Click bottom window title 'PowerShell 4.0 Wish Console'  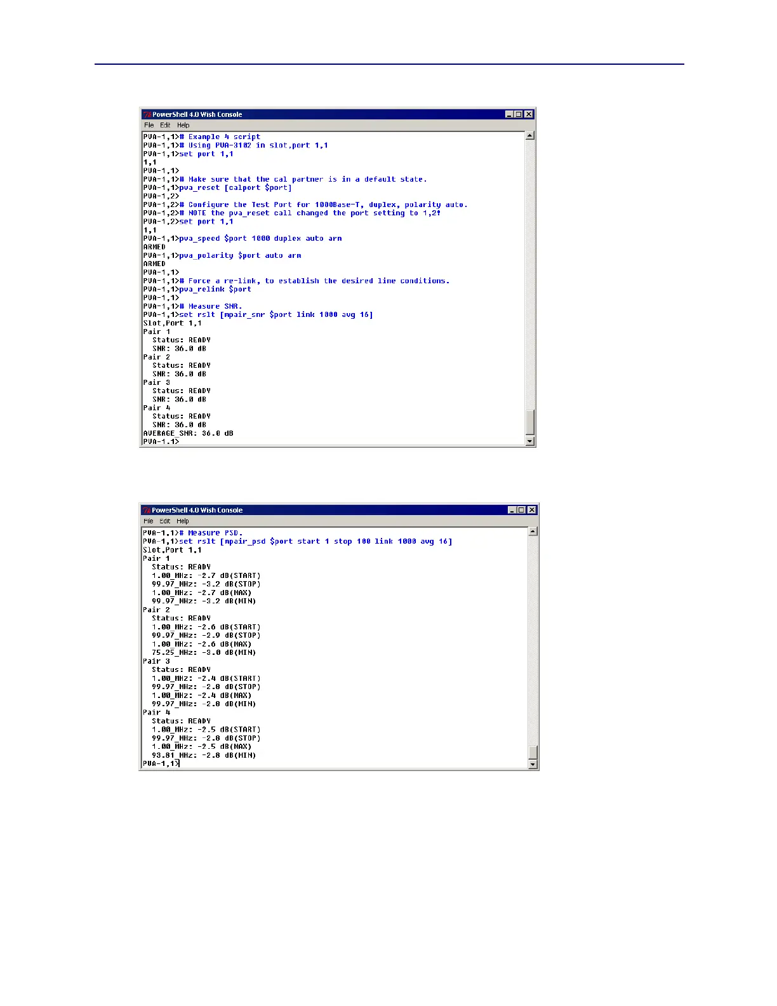(197, 510)
